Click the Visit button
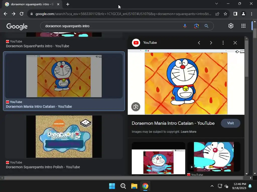Screen dimensions: 257x192 click(x=230, y=123)
